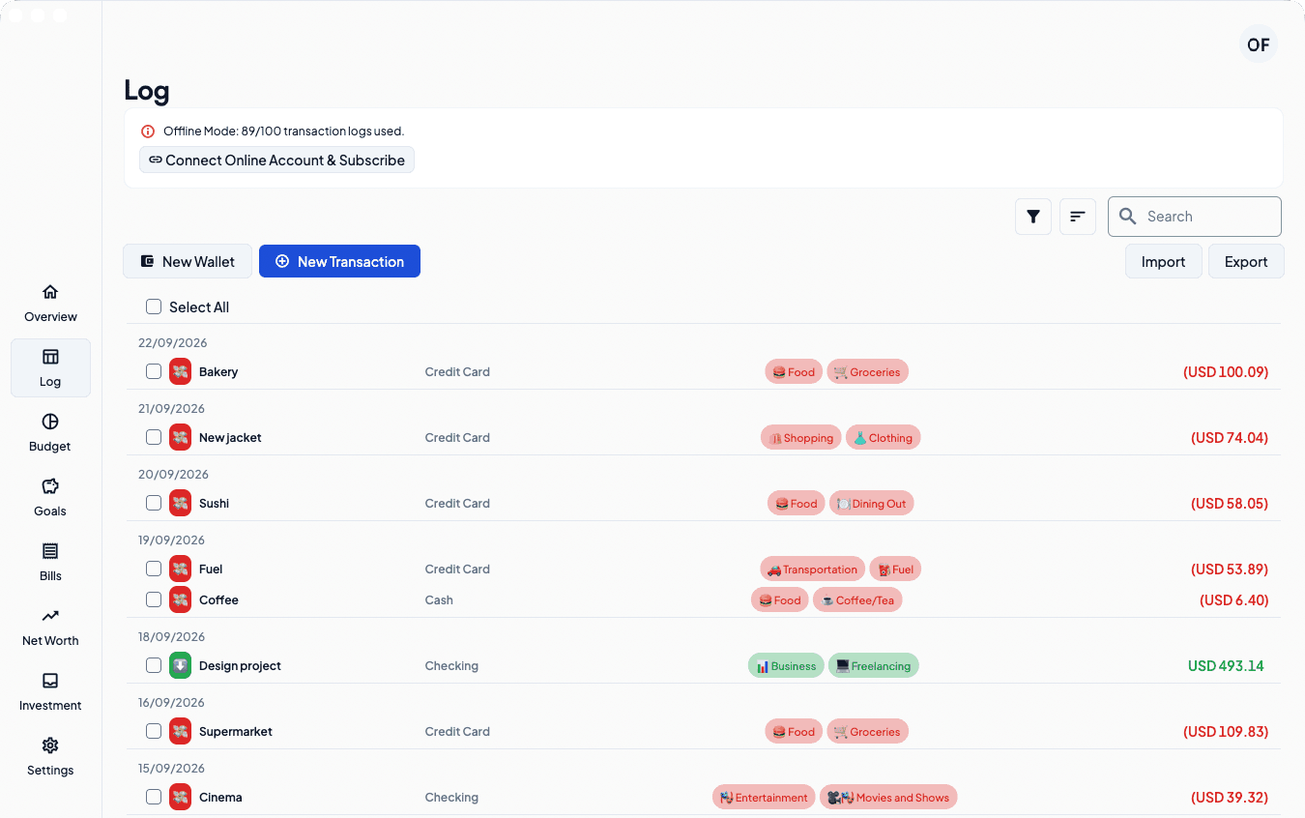Select the Log sidebar item

[50, 367]
